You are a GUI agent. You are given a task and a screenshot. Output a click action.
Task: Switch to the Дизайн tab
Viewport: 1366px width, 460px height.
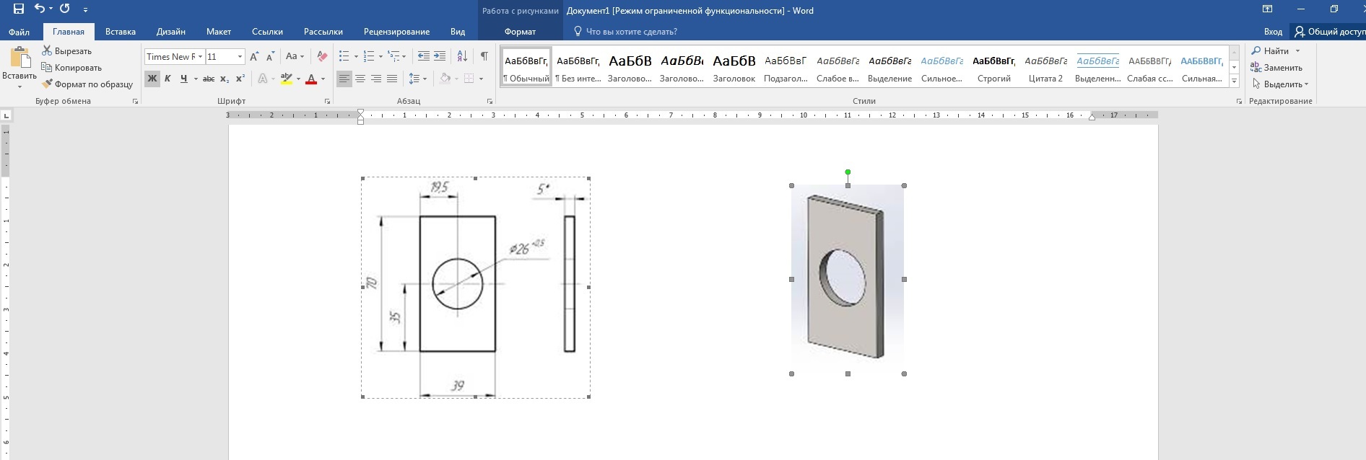click(x=171, y=32)
